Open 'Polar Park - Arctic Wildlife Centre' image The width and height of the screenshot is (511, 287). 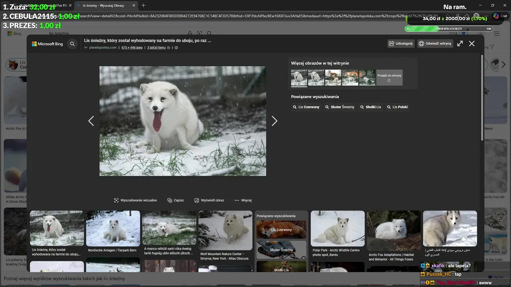[x=338, y=228]
